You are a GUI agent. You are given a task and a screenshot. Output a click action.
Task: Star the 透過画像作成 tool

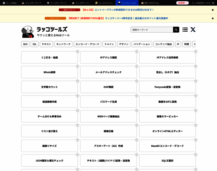click(77, 96)
